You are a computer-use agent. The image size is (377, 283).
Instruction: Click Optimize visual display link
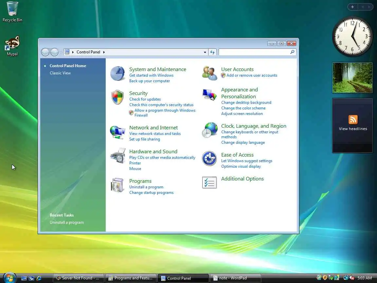tap(241, 166)
